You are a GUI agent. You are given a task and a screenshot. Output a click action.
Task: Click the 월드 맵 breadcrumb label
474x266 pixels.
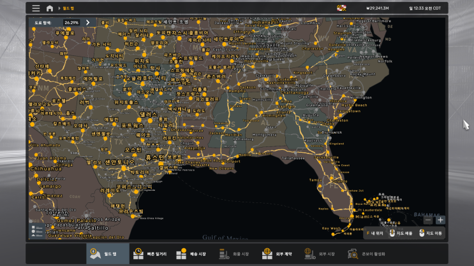[68, 8]
